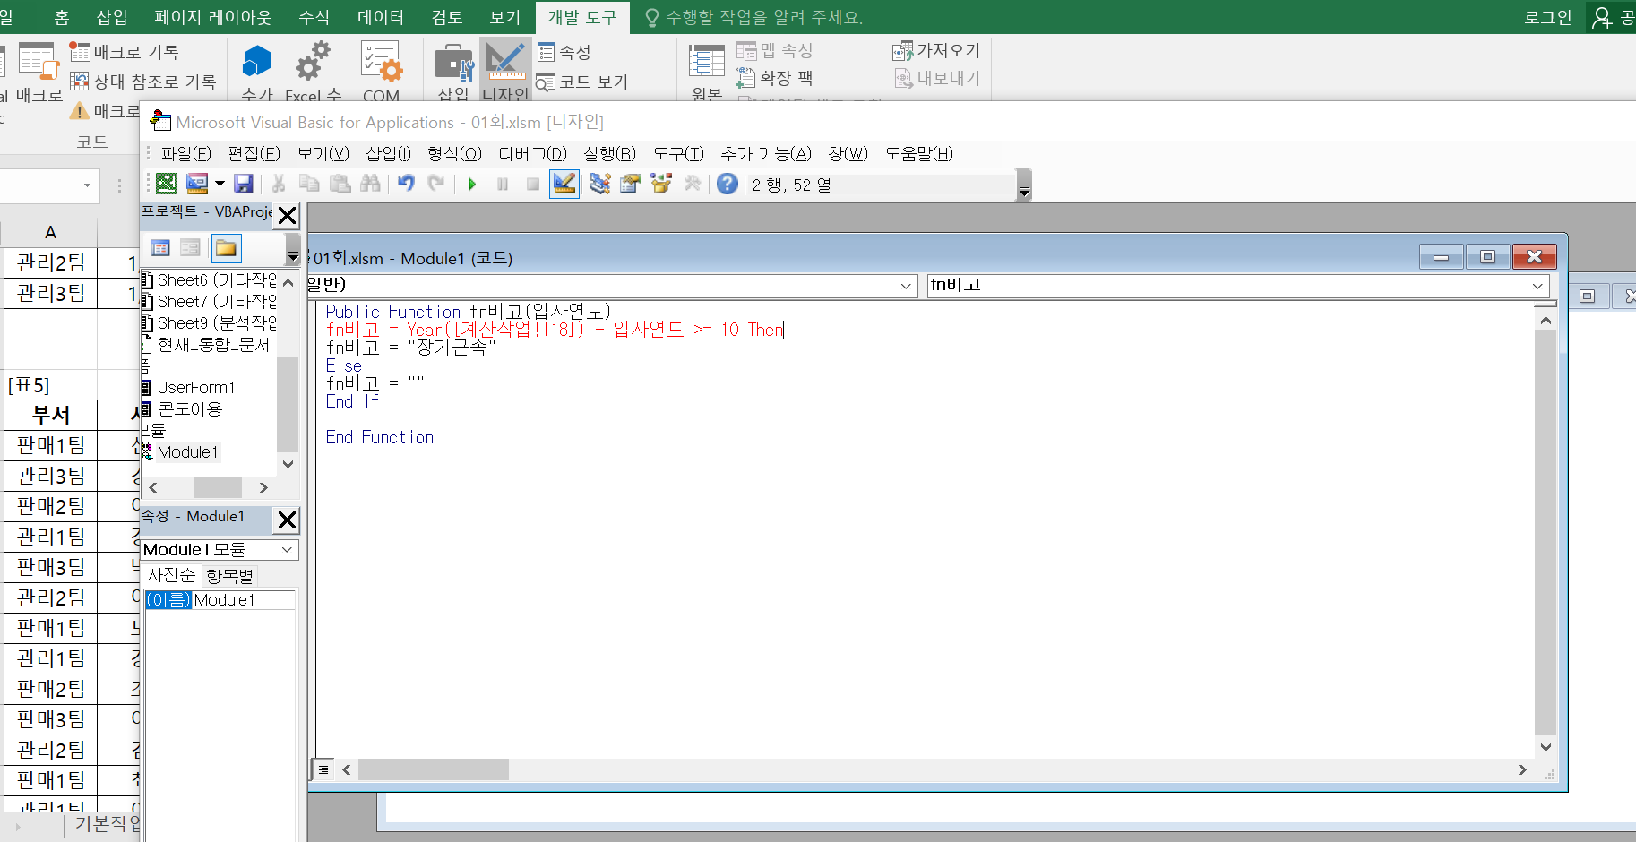
Task: Click the blue Help question mark icon
Action: pos(728,184)
